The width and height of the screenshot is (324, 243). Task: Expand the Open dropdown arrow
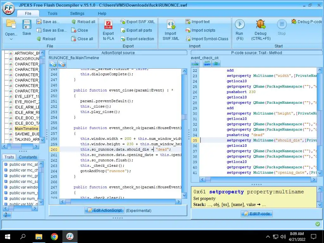[11, 39]
